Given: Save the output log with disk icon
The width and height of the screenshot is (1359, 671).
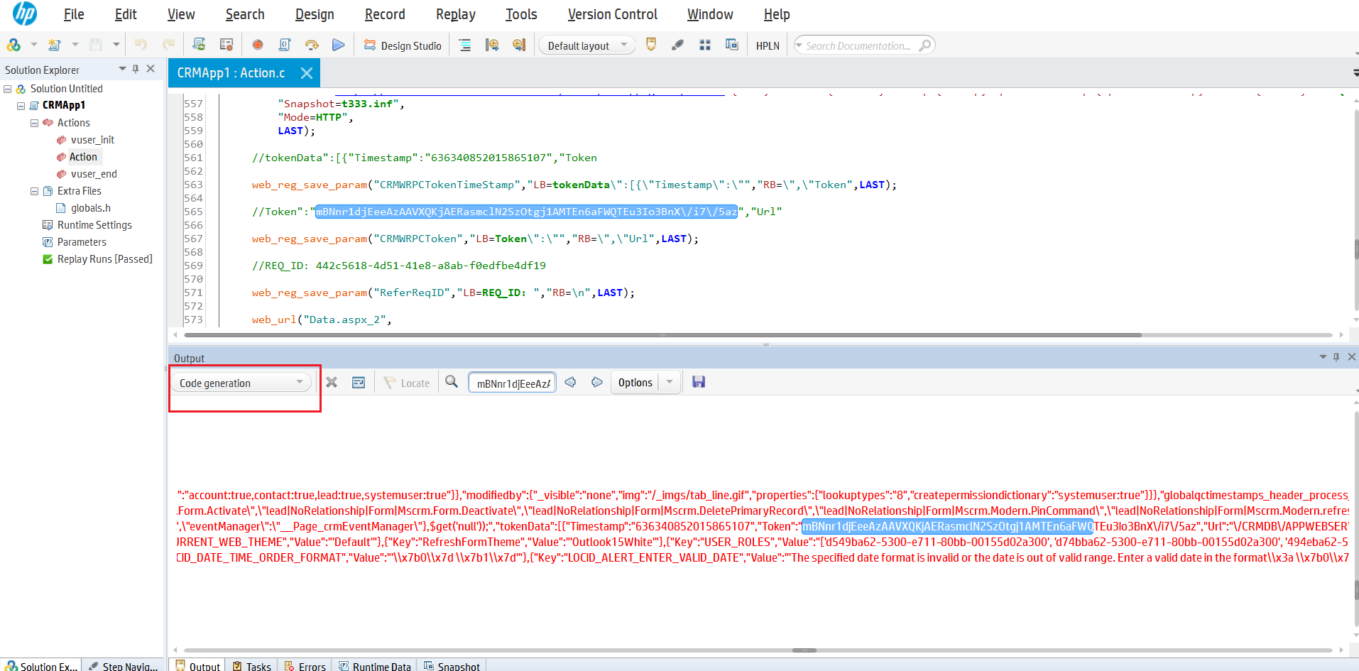Looking at the screenshot, I should tap(699, 382).
